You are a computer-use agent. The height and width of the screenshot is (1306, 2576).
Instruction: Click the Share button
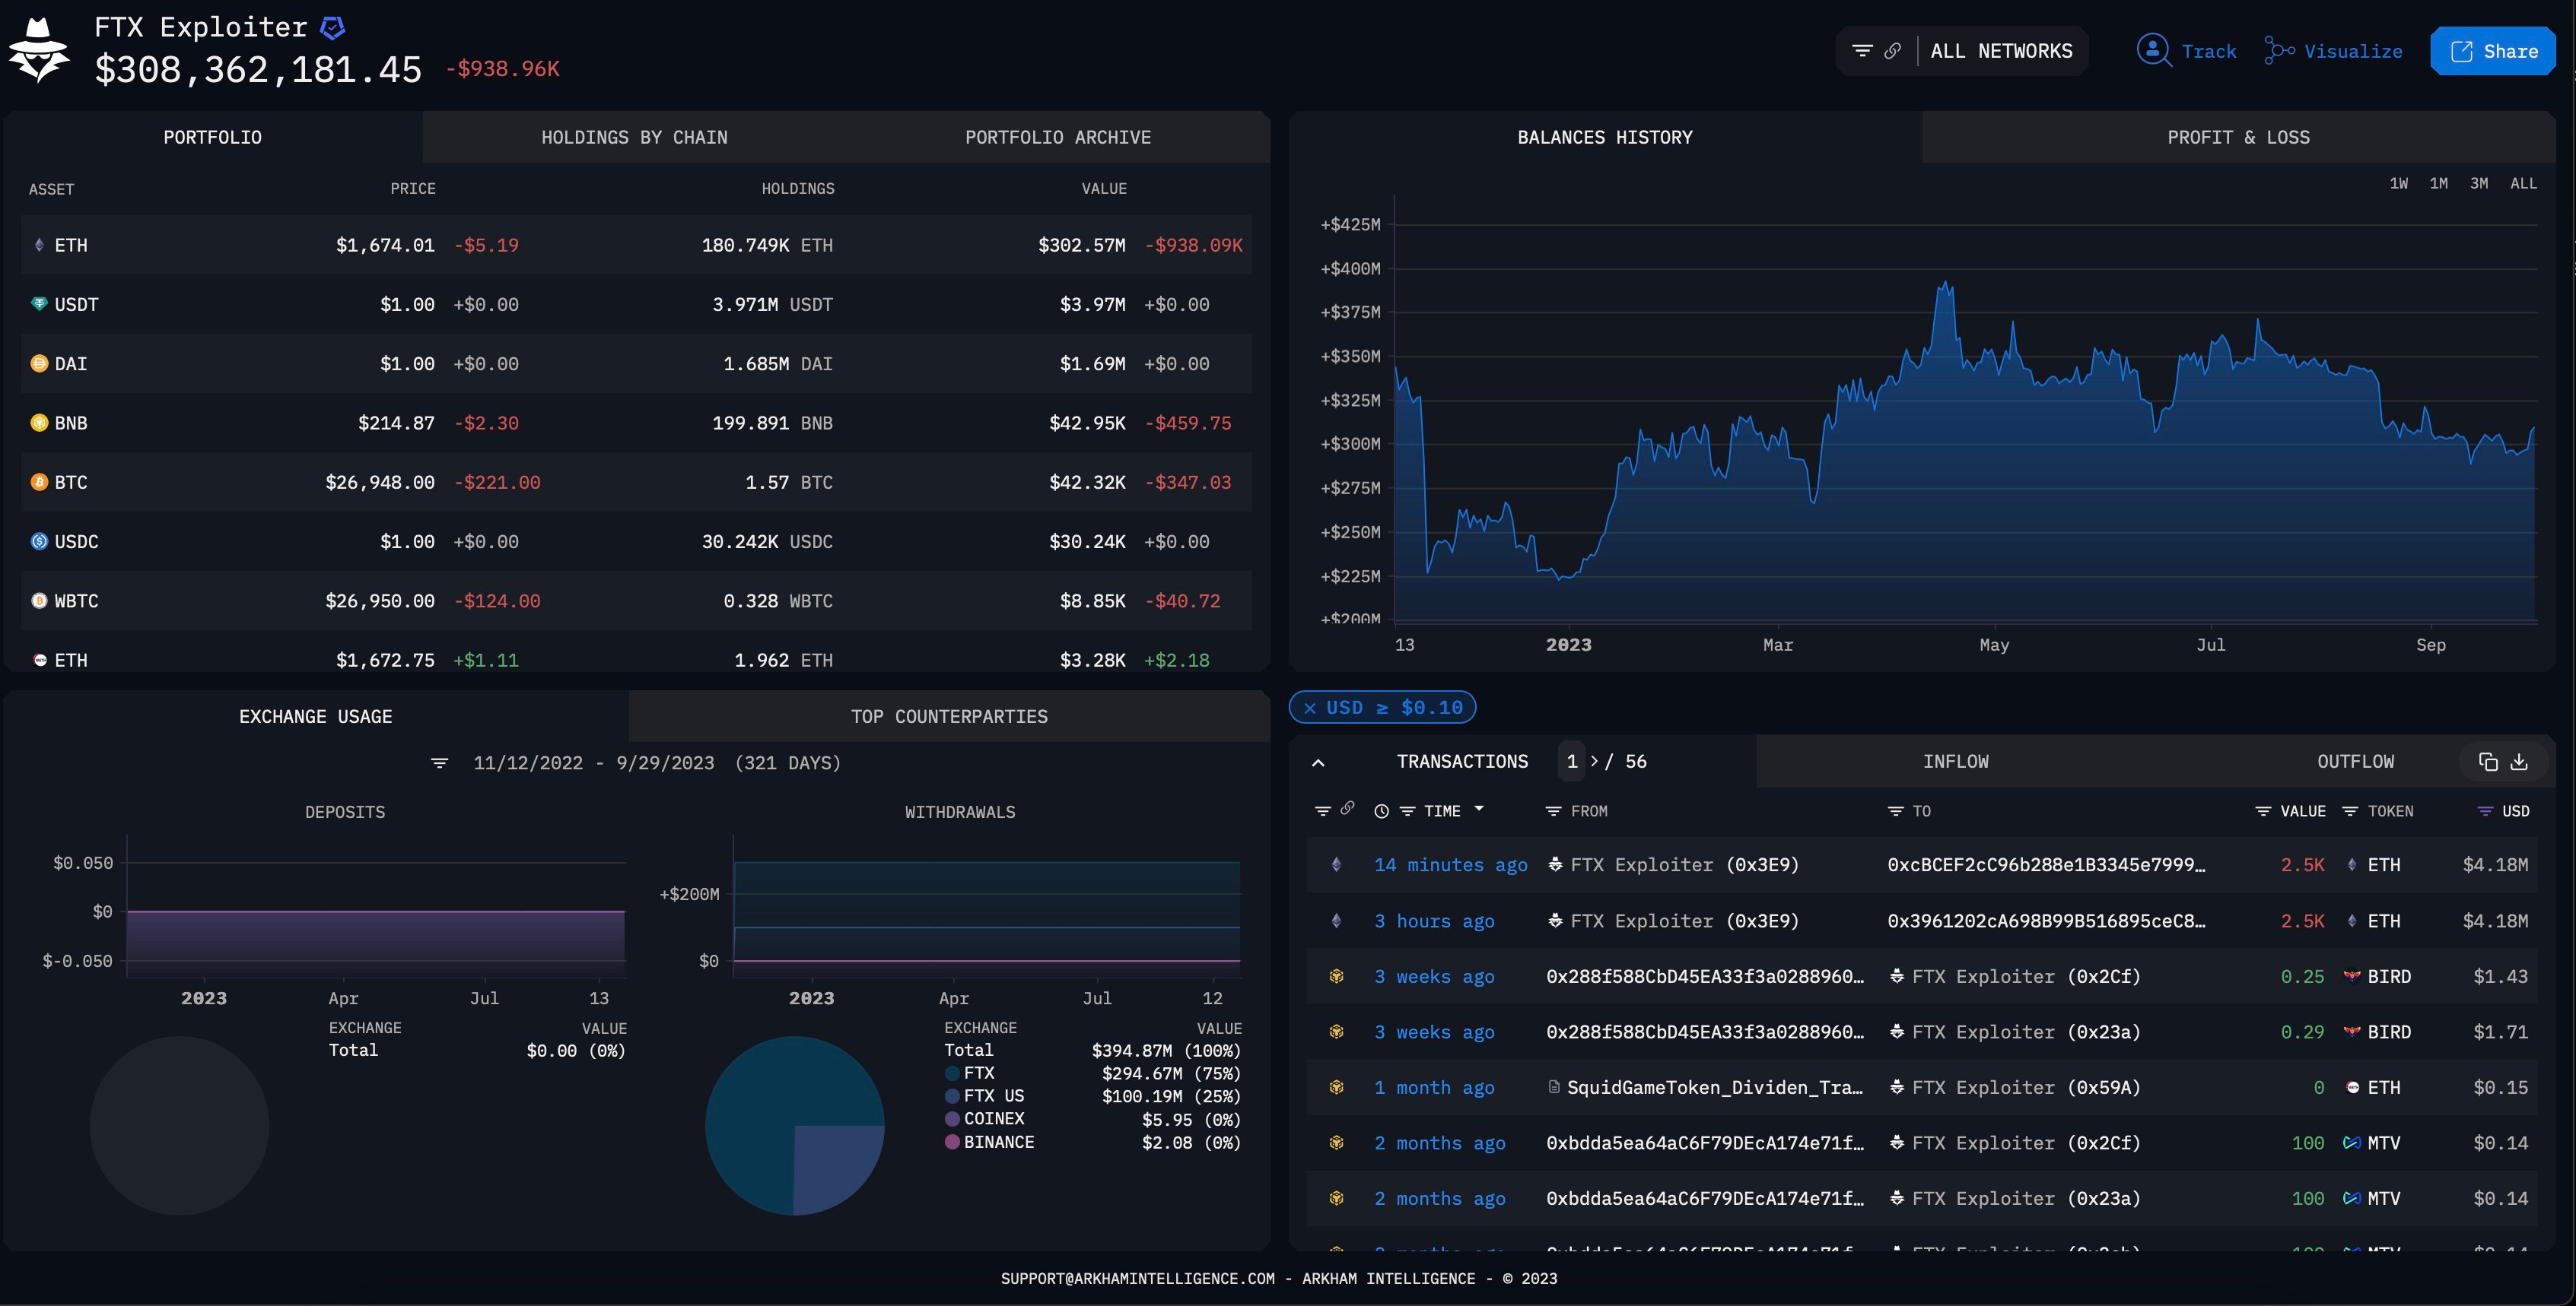(x=2492, y=50)
